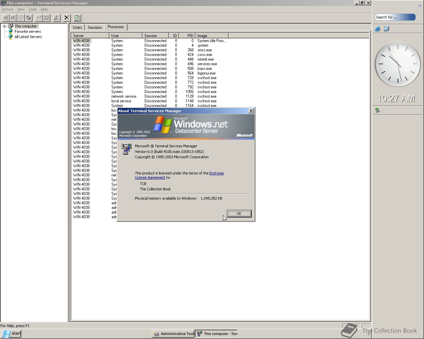Viewport: 424px width, 339px height.
Task: Click the Log Off toolbar icon
Action: pyautogui.click(x=57, y=18)
